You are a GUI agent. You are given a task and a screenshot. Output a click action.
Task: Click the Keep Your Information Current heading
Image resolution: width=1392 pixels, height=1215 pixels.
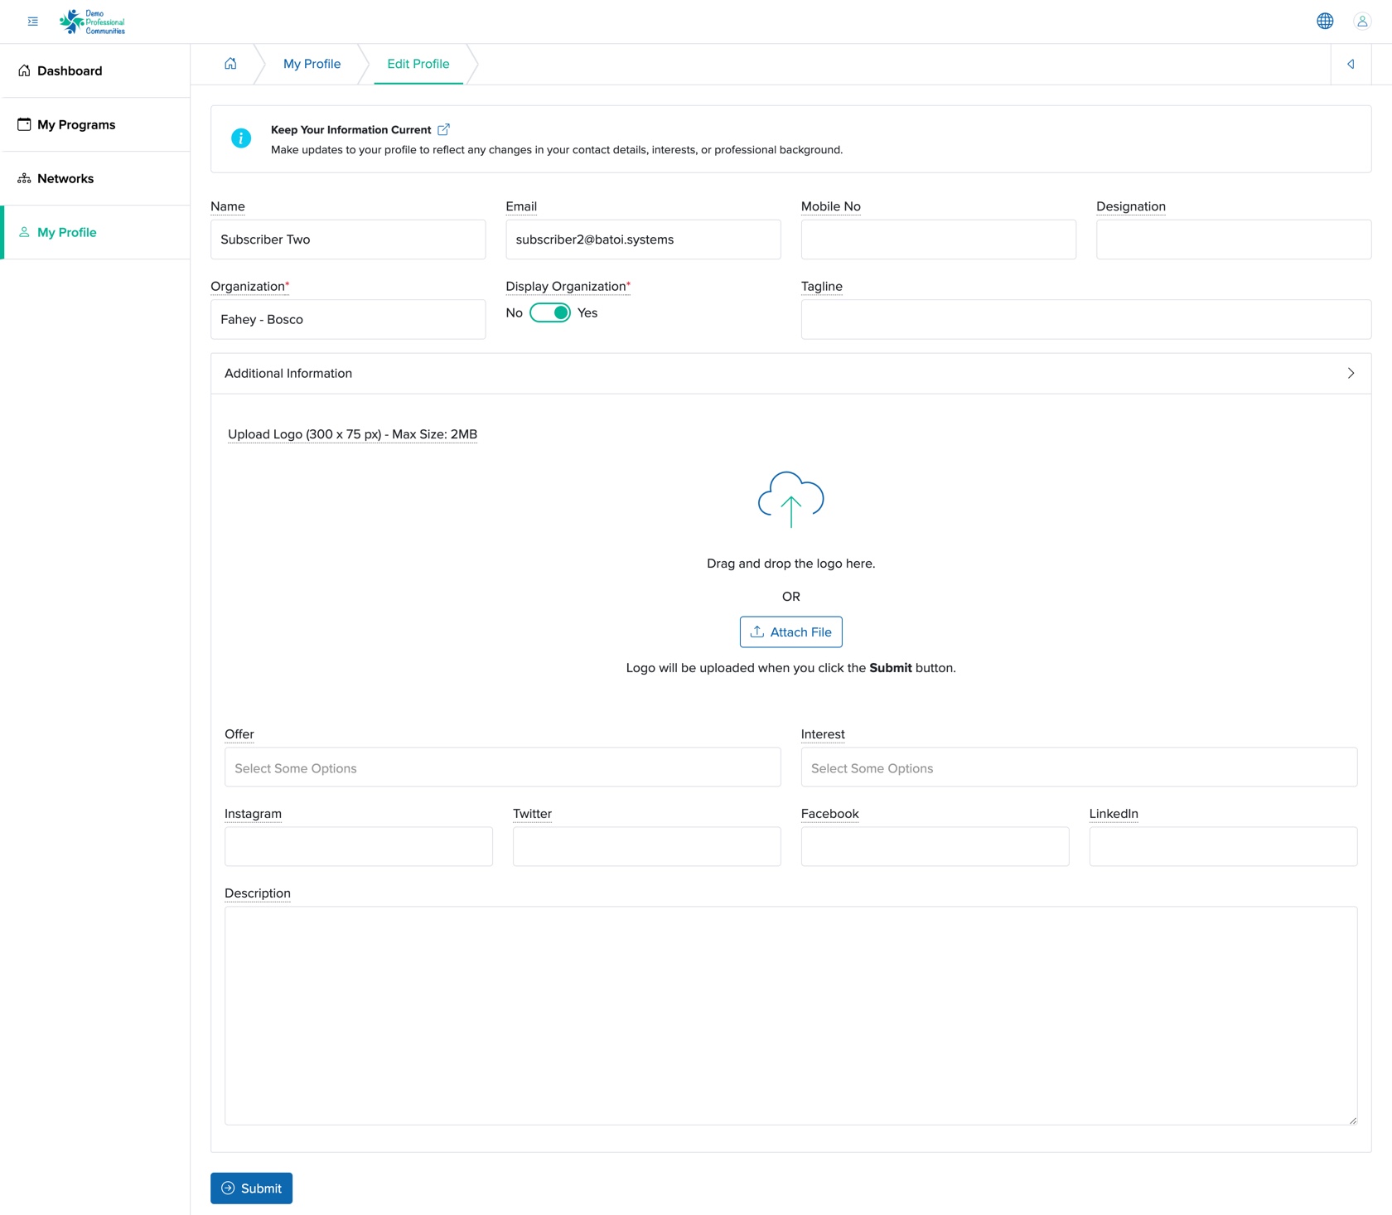[x=350, y=129]
